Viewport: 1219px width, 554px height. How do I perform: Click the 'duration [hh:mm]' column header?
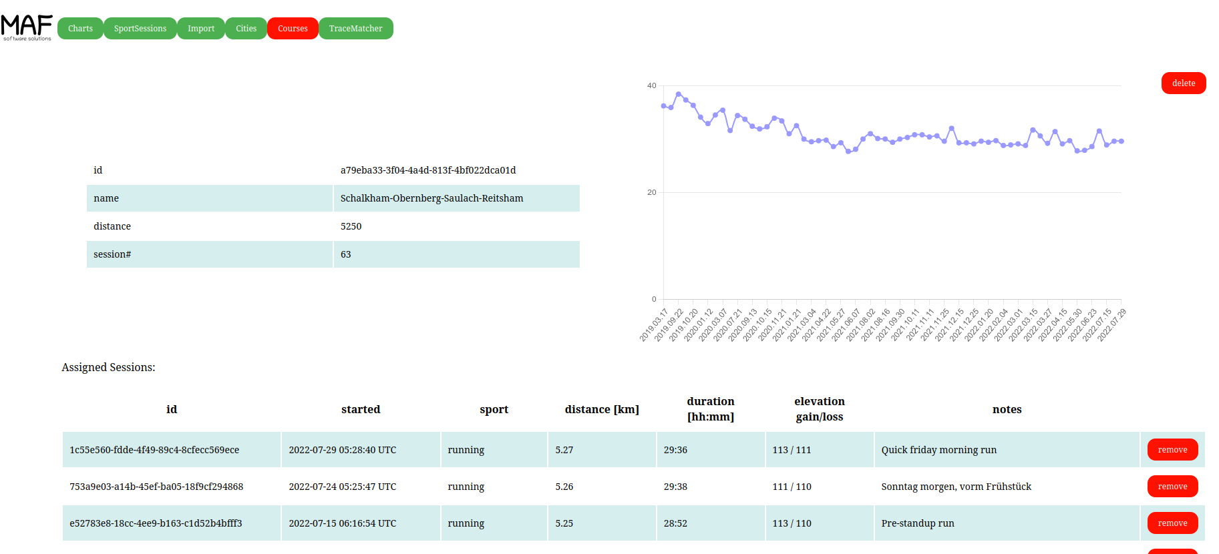[x=711, y=408]
